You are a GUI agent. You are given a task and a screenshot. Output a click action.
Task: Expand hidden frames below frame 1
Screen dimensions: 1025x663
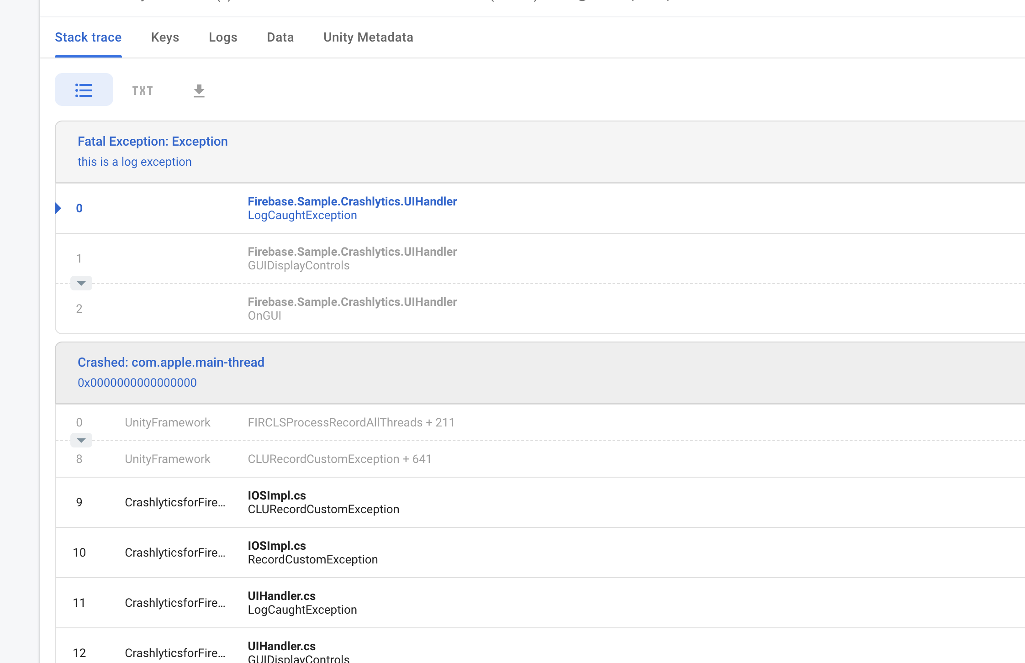(81, 283)
